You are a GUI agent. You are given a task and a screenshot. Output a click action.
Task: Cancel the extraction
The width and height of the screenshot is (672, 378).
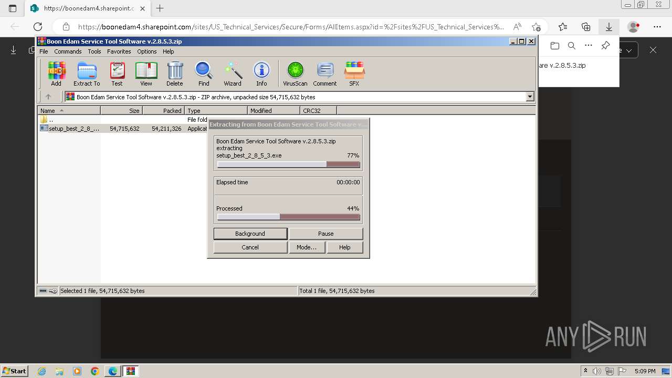[250, 247]
